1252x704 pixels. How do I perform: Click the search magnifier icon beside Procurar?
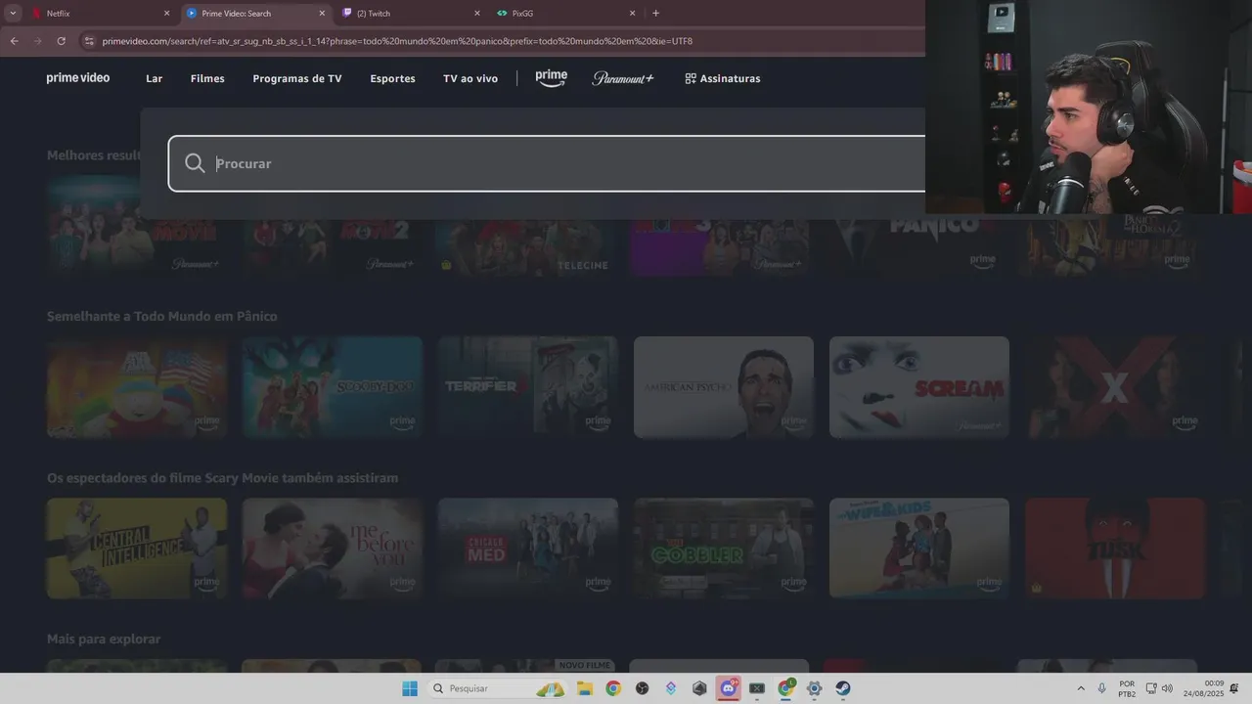tap(195, 163)
